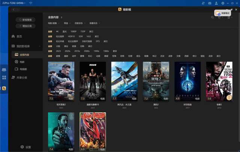
Task: Click the device icon in the left dock
Action: click(x=4, y=70)
